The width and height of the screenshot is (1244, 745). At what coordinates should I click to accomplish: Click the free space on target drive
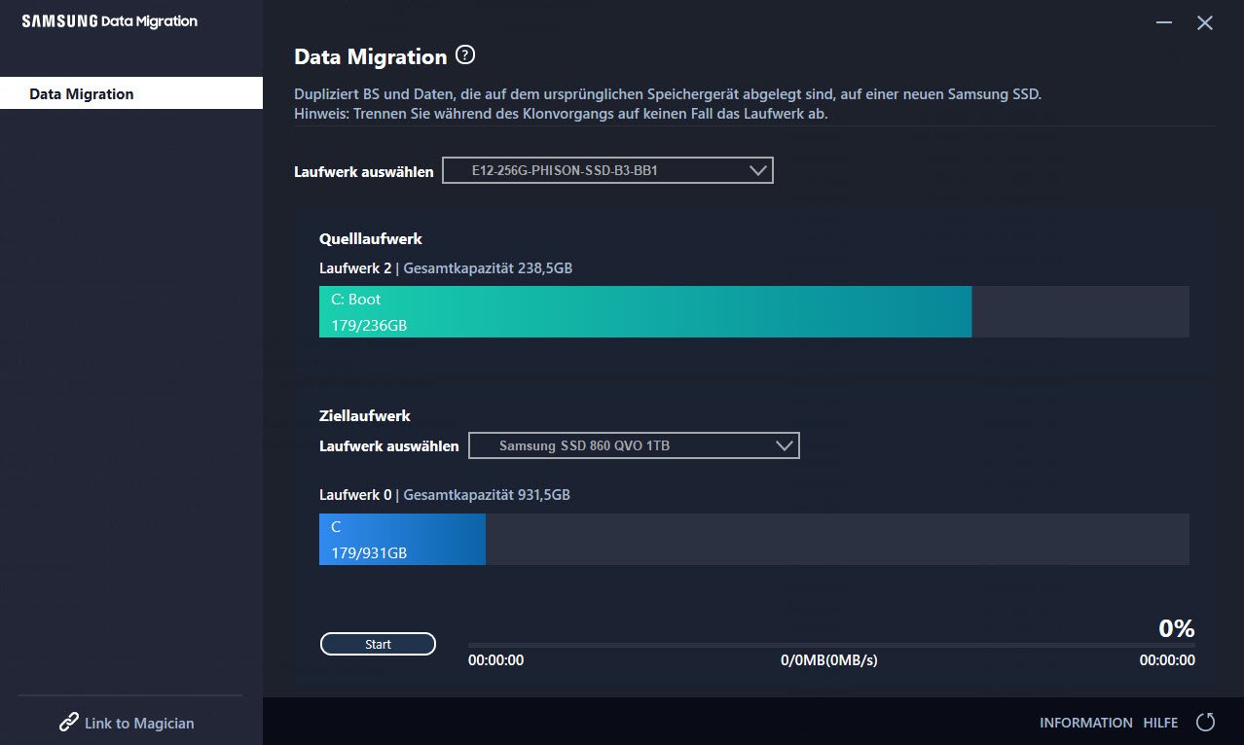[836, 539]
